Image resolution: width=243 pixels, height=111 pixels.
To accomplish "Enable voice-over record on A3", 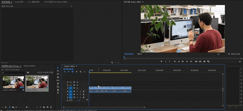I will coord(84,97).
